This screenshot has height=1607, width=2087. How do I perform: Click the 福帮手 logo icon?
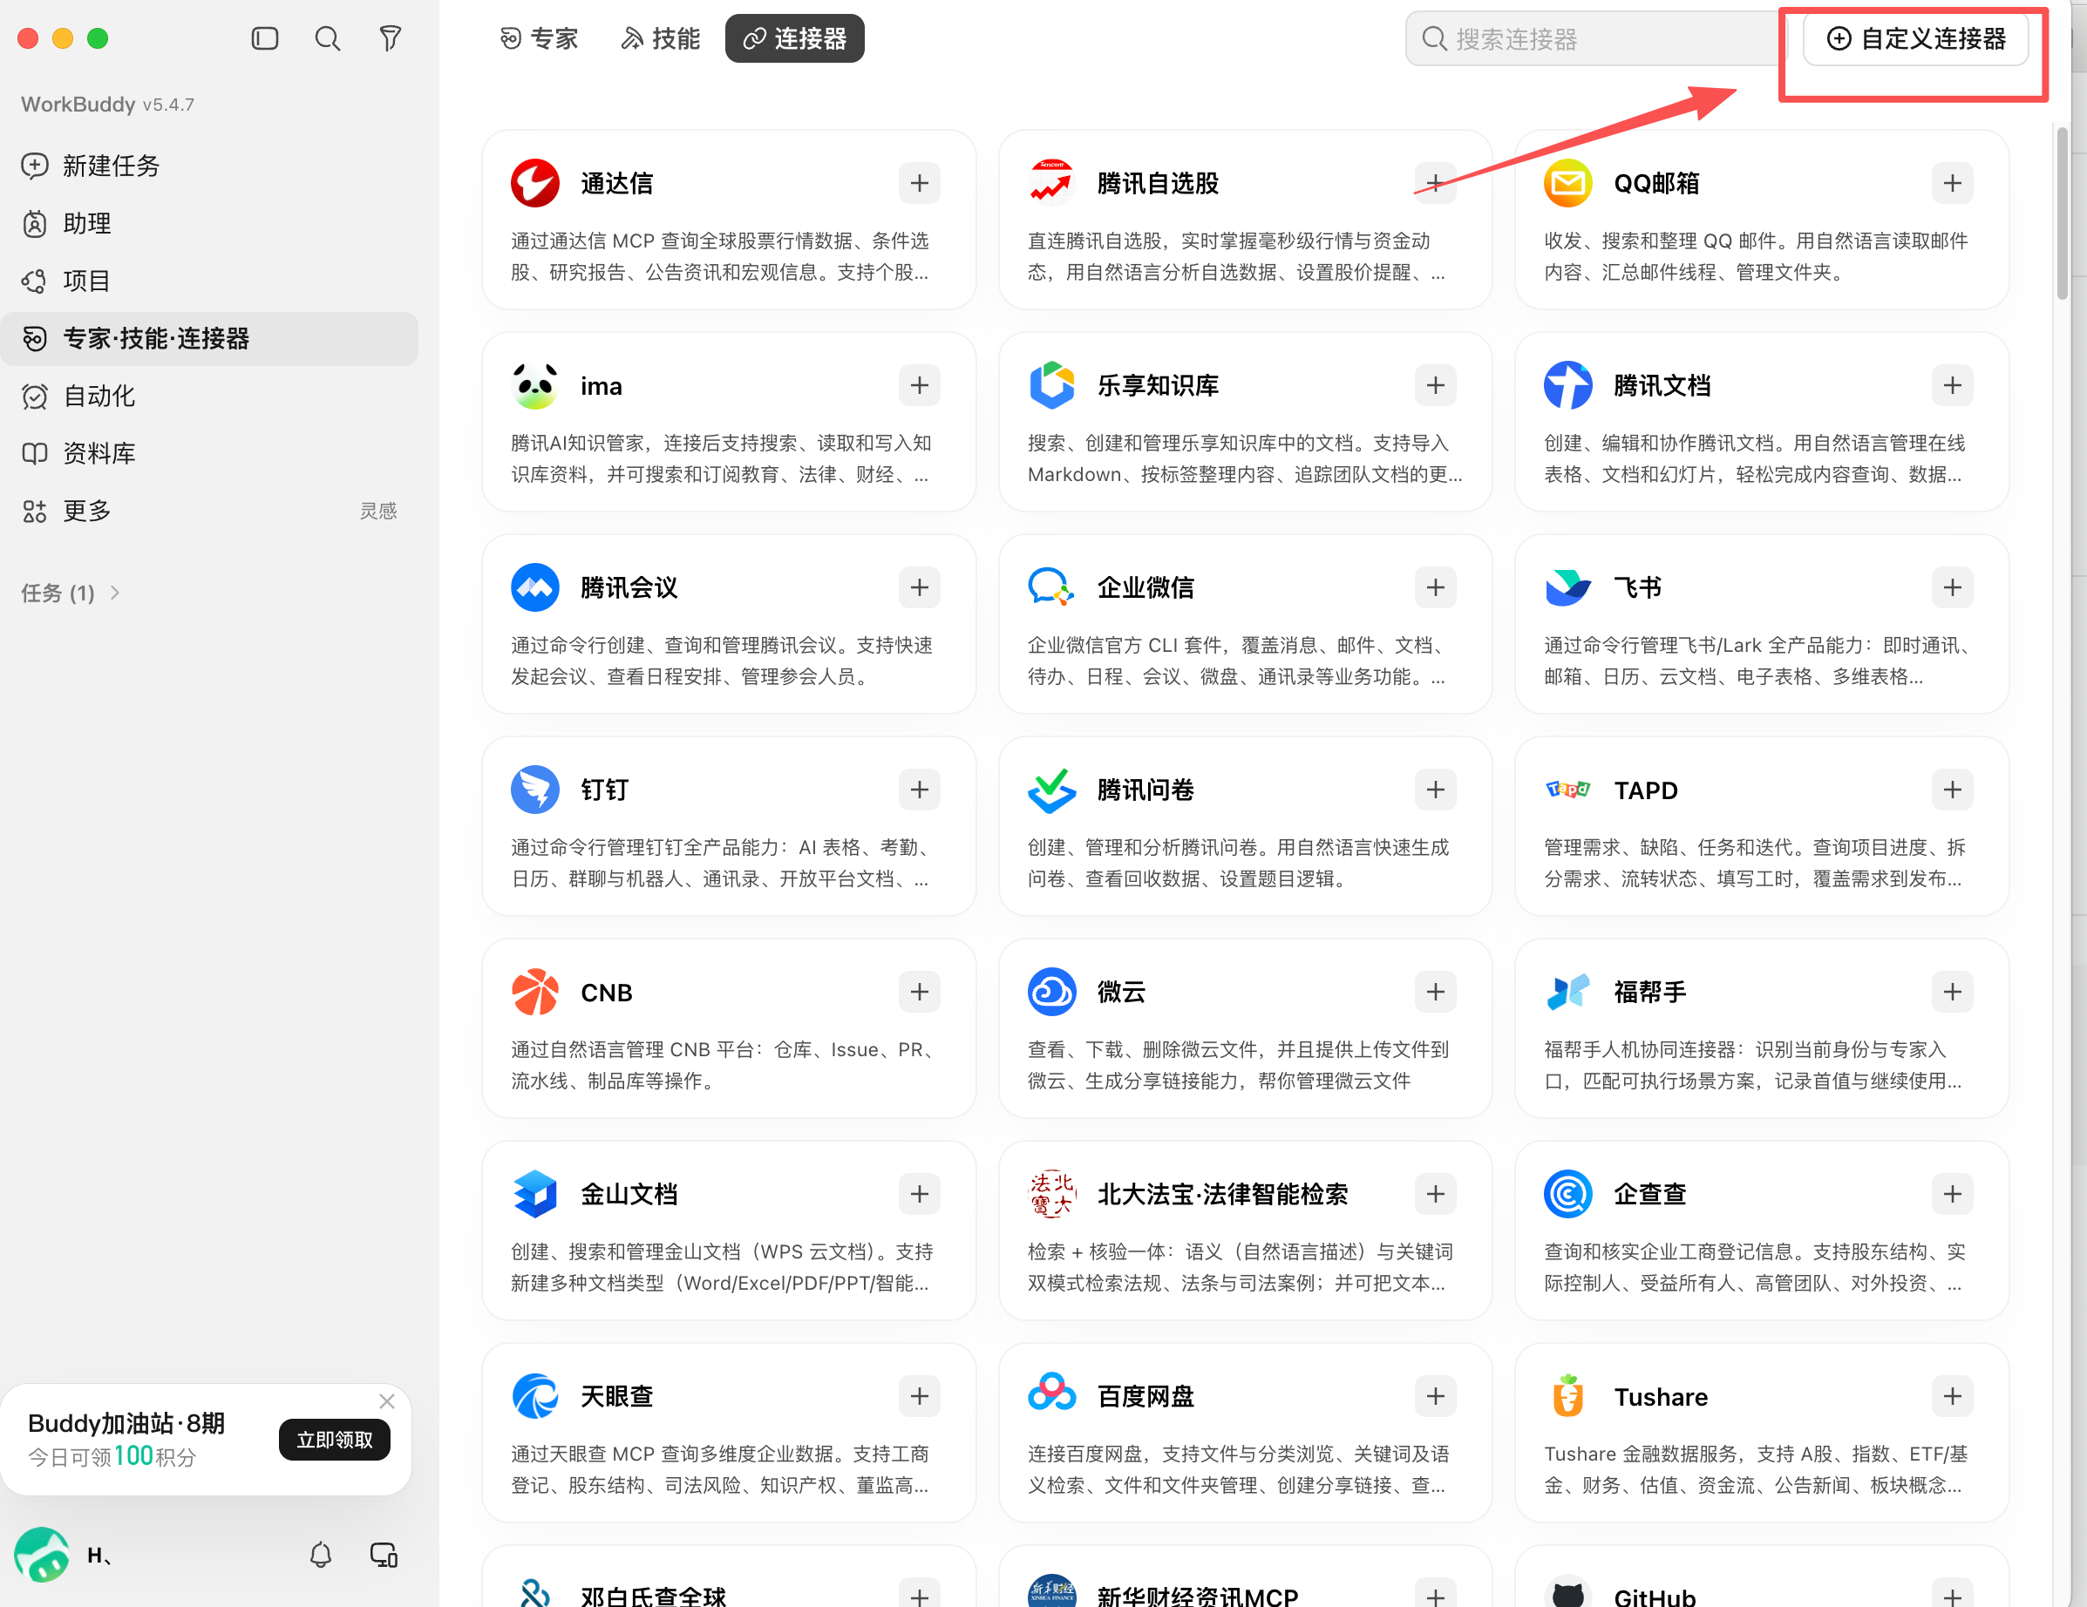[x=1568, y=992]
